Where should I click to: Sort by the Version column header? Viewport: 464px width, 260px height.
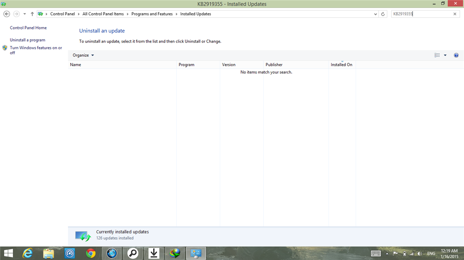[x=242, y=65]
